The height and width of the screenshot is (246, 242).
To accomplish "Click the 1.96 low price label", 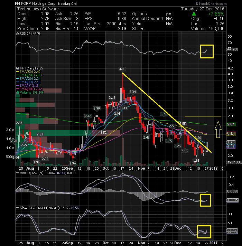I will (x=36, y=162).
